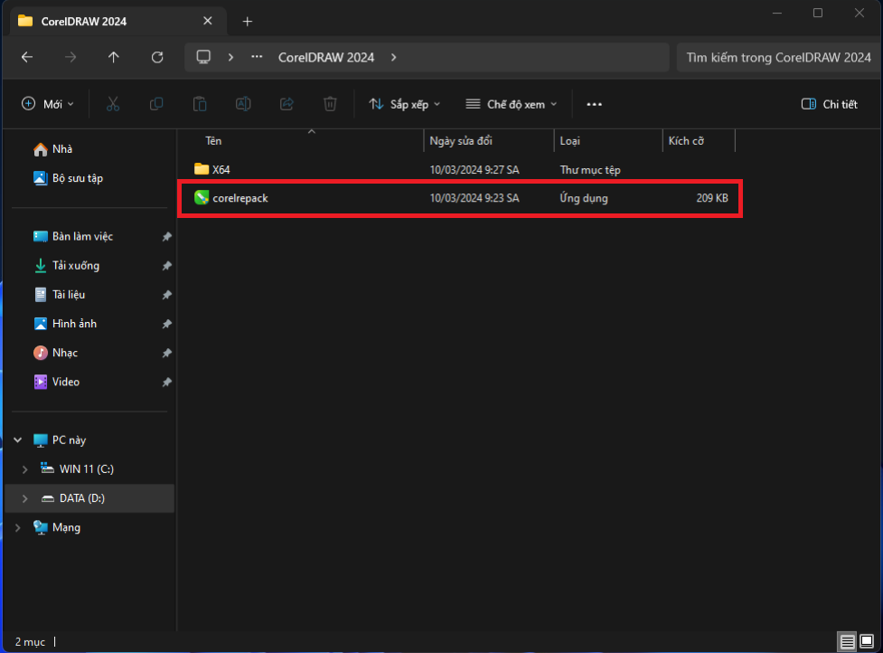Click the Copy icon in toolbar
The image size is (883, 653).
pyautogui.click(x=156, y=104)
